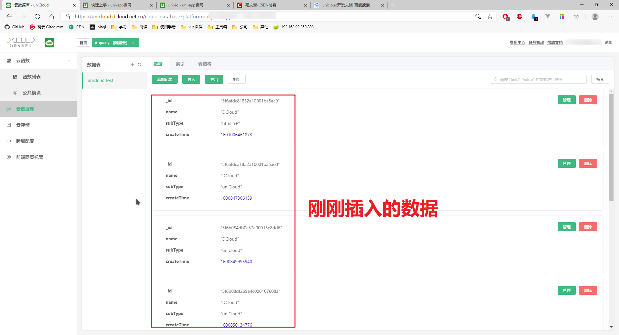
Task: Go back with browser back arrow
Action: pyautogui.click(x=9, y=16)
